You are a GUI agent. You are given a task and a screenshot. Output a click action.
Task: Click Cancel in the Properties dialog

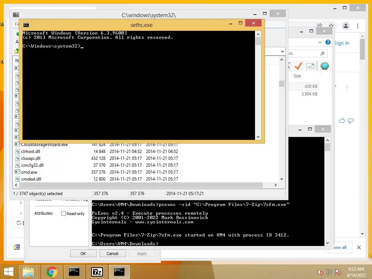tap(113, 253)
